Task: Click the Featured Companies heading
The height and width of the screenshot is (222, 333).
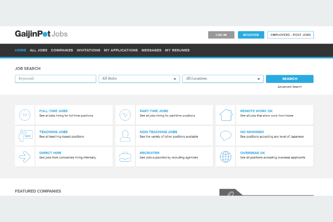Action: tap(38, 191)
